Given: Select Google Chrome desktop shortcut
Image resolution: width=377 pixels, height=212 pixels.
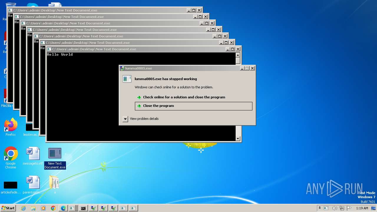Looking at the screenshot, I should [x=11, y=158].
